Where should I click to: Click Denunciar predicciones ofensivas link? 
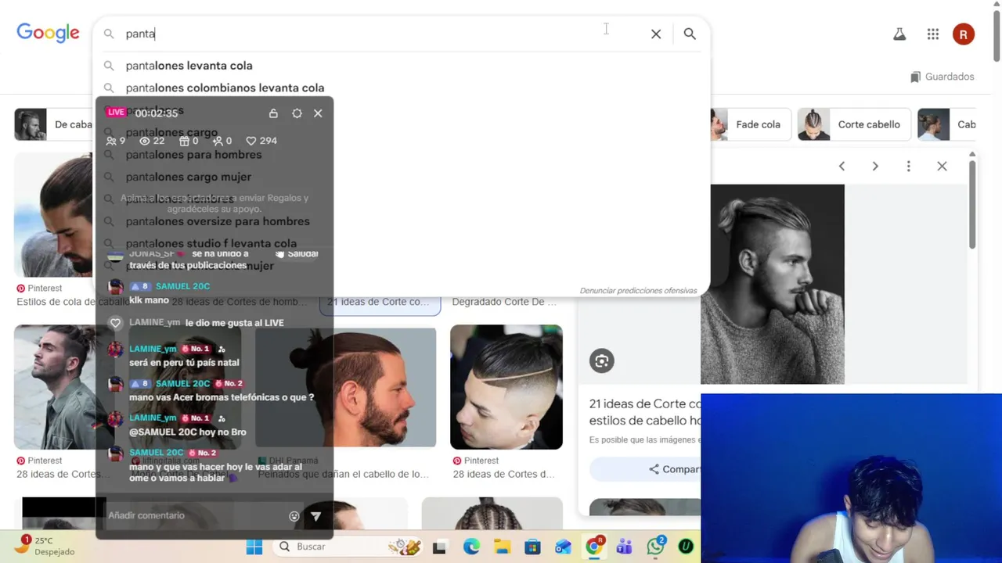[x=638, y=290]
